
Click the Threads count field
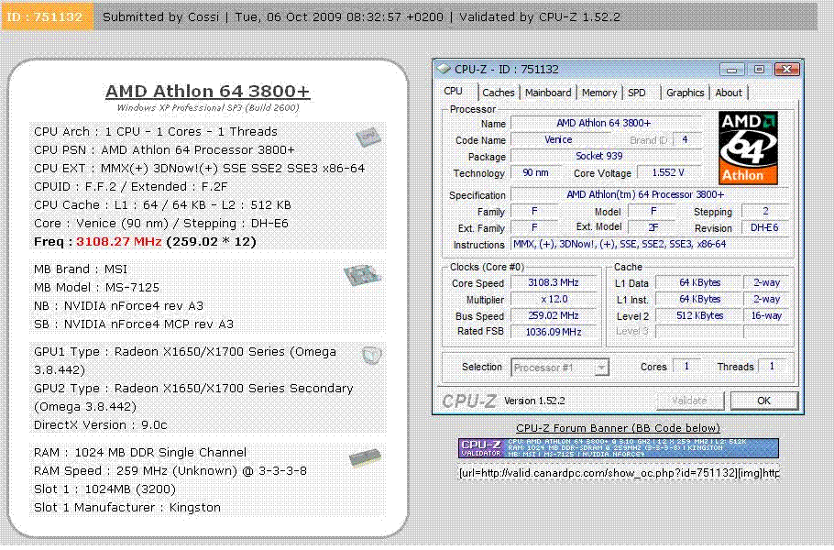tap(773, 366)
